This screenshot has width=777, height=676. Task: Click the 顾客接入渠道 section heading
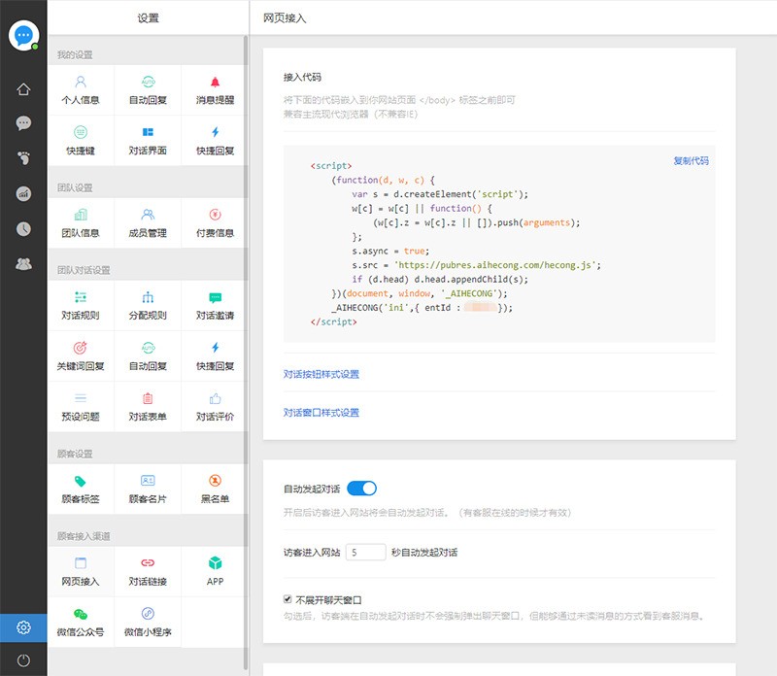(x=84, y=536)
